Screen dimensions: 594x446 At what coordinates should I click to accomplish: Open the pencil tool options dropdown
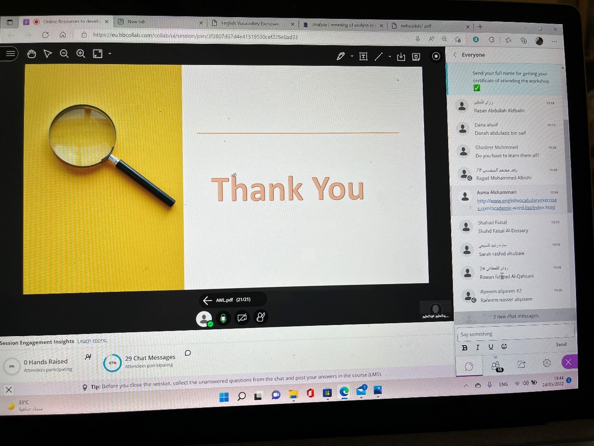click(x=352, y=56)
